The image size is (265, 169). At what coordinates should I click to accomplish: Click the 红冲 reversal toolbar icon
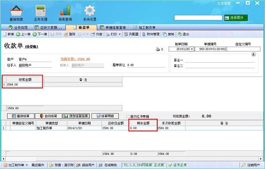83,34
